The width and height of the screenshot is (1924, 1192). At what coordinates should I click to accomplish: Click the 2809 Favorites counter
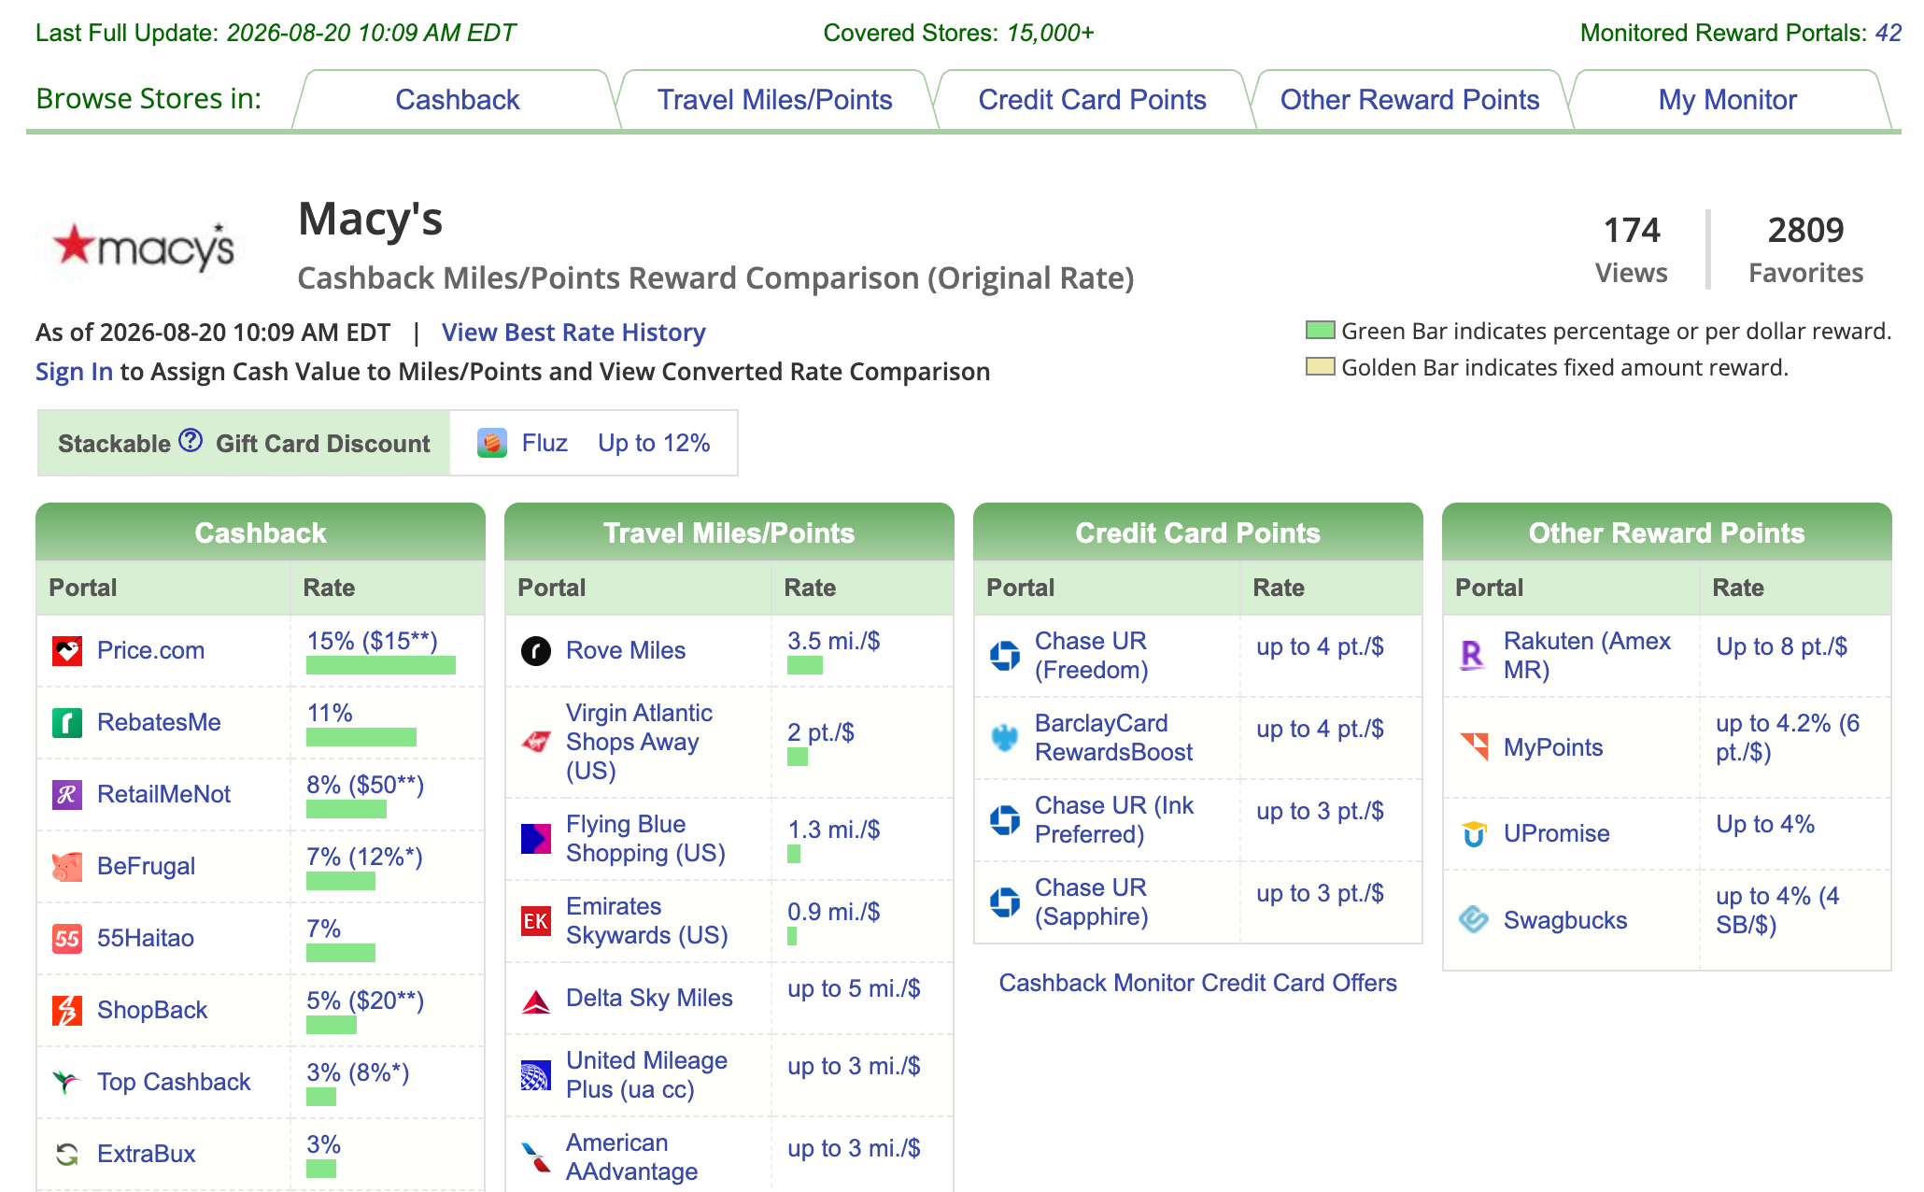coord(1805,249)
